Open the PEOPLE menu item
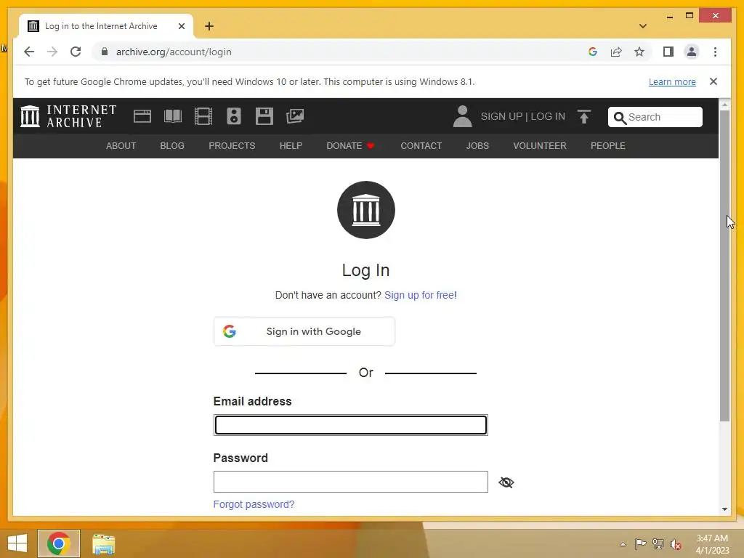This screenshot has width=744, height=558. pyautogui.click(x=608, y=145)
